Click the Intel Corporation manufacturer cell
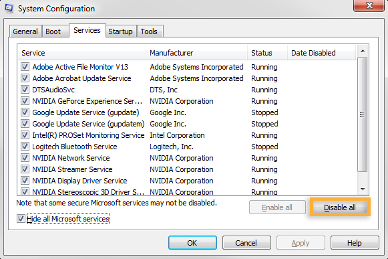Image resolution: width=388 pixels, height=259 pixels. point(177,135)
